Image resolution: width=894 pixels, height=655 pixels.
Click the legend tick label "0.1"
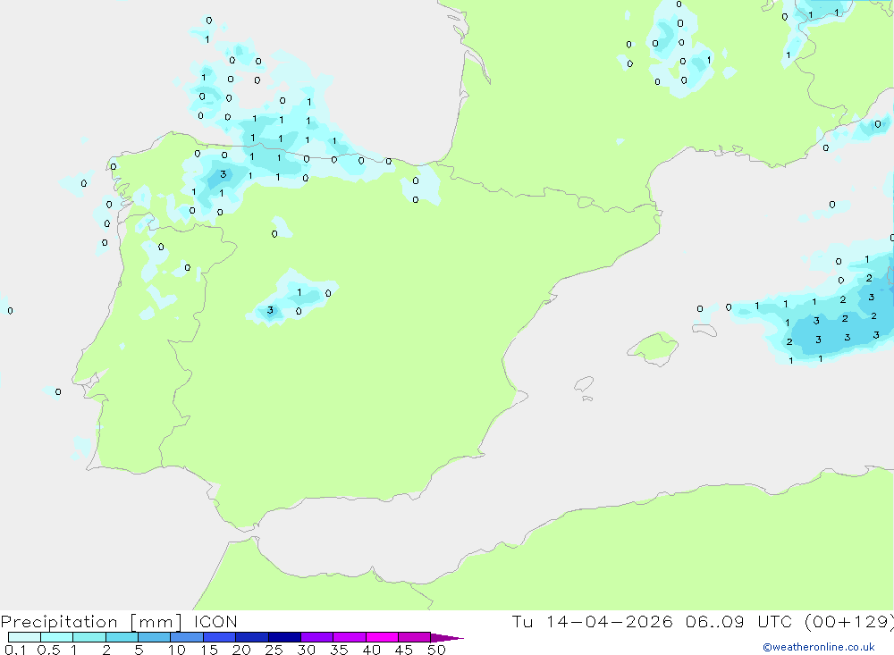15,650
